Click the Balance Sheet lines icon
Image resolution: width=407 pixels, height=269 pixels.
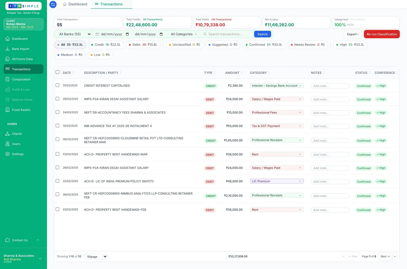point(7,100)
